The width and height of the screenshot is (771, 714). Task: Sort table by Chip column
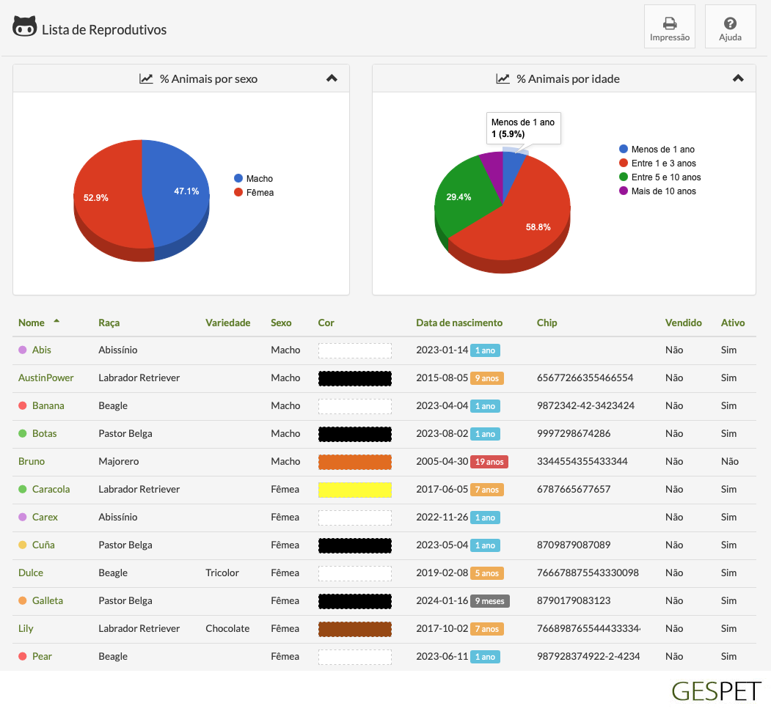click(x=547, y=323)
